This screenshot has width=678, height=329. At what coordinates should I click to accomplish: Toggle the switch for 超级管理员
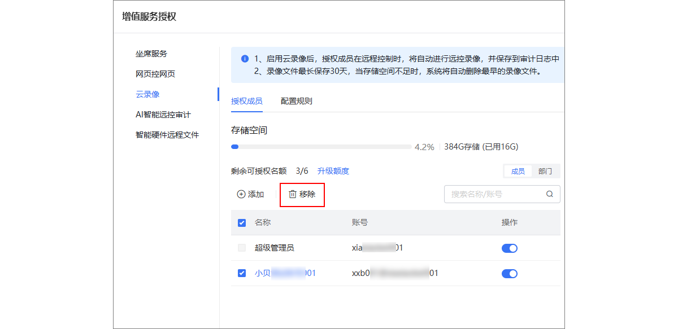(x=509, y=248)
